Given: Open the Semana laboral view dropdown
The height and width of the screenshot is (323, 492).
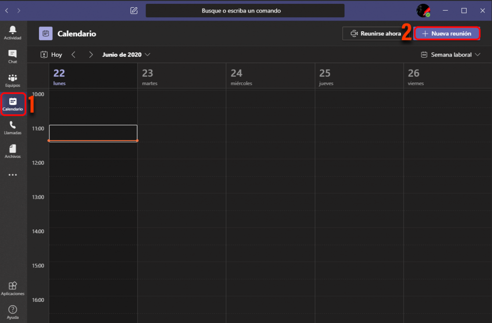Looking at the screenshot, I should (x=450, y=54).
